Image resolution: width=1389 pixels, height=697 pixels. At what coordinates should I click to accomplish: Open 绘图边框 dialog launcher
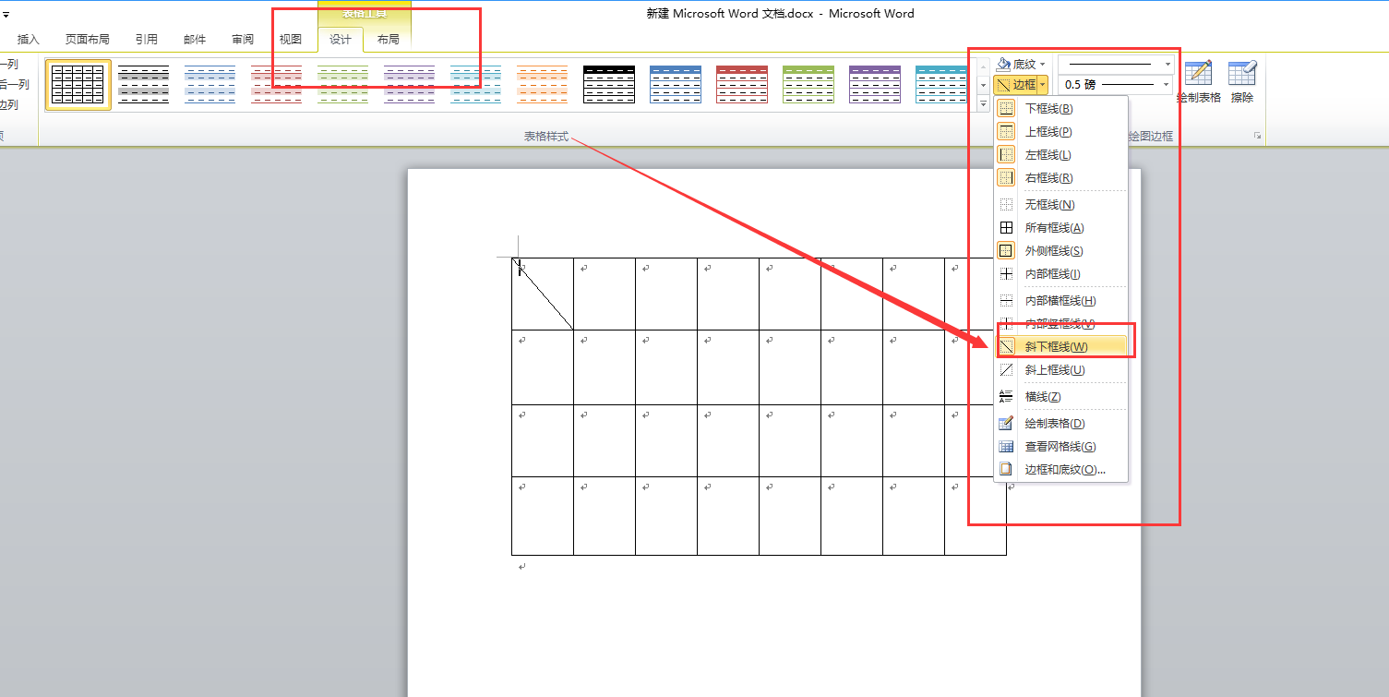click(1257, 136)
